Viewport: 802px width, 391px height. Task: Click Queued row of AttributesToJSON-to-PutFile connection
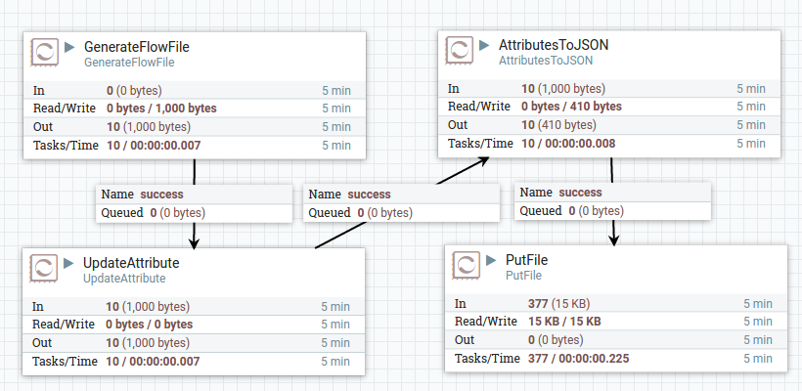pyautogui.click(x=613, y=210)
